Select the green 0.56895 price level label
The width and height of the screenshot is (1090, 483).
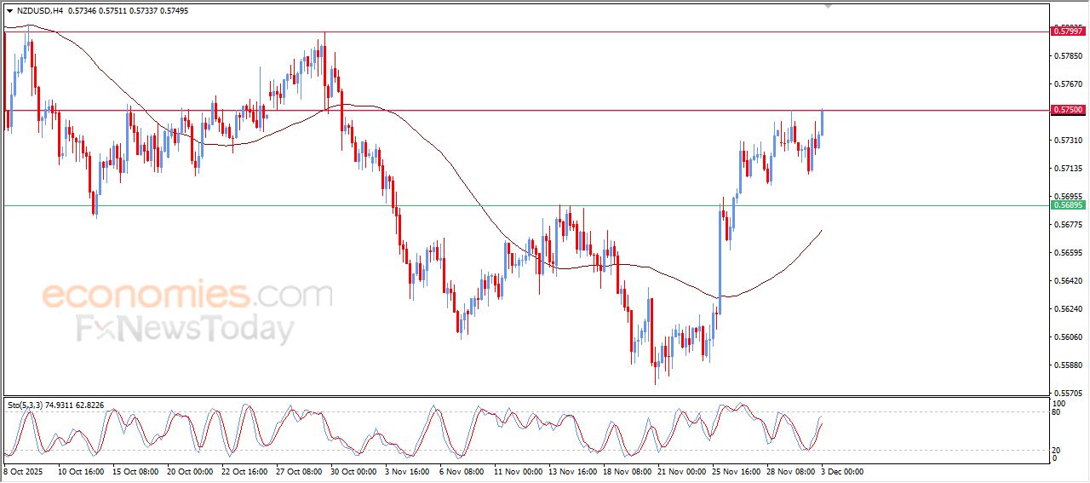click(1068, 205)
